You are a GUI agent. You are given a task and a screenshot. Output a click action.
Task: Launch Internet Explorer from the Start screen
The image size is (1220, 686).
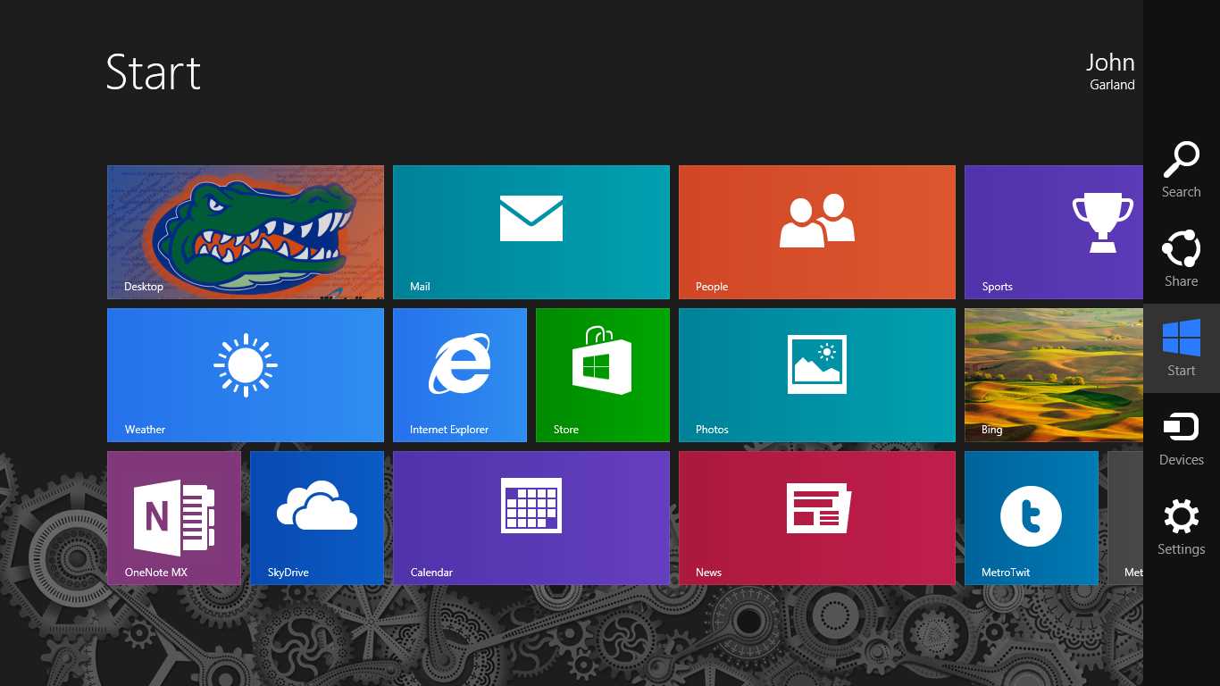(459, 374)
